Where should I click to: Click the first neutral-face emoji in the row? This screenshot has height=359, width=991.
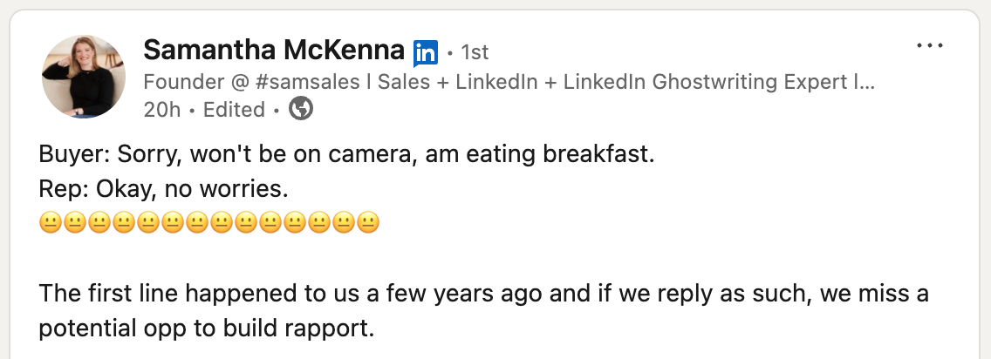(x=50, y=223)
